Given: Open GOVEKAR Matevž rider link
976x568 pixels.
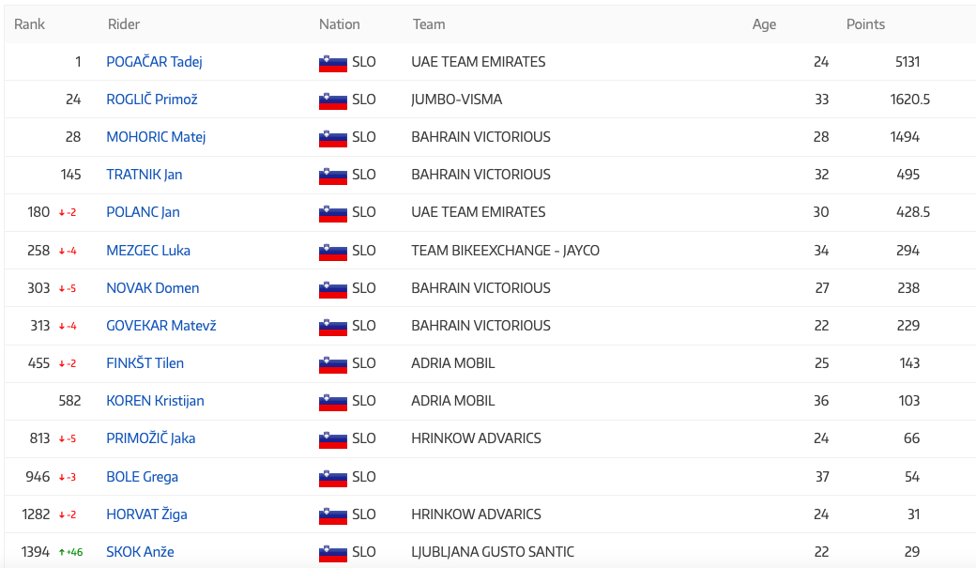Looking at the screenshot, I should pos(161,326).
